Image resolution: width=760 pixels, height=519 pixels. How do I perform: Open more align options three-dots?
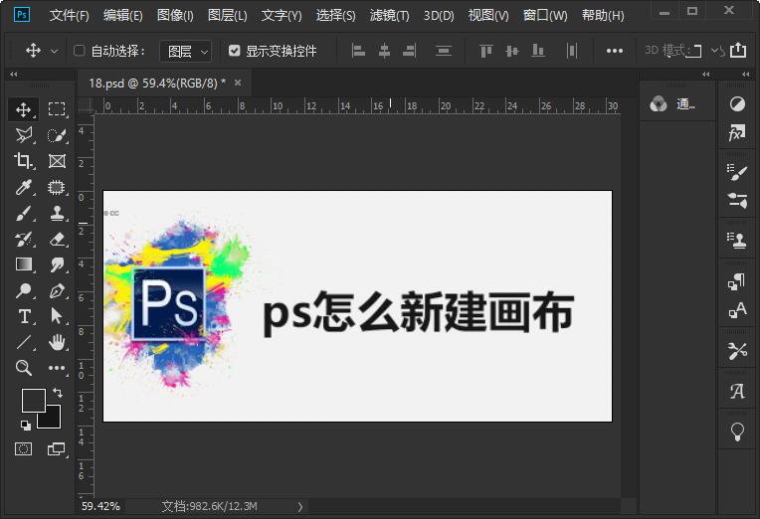pos(614,51)
